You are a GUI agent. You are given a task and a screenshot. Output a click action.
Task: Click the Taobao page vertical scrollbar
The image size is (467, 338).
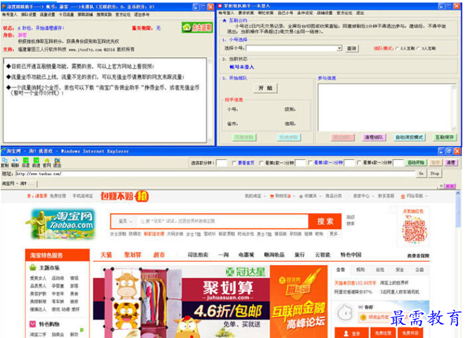(458, 264)
